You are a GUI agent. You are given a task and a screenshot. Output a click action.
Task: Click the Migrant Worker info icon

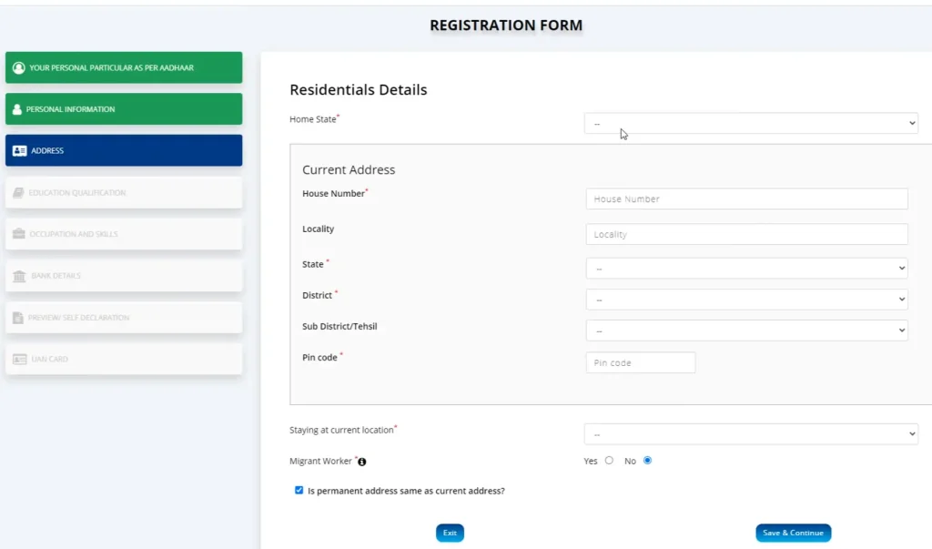click(362, 463)
